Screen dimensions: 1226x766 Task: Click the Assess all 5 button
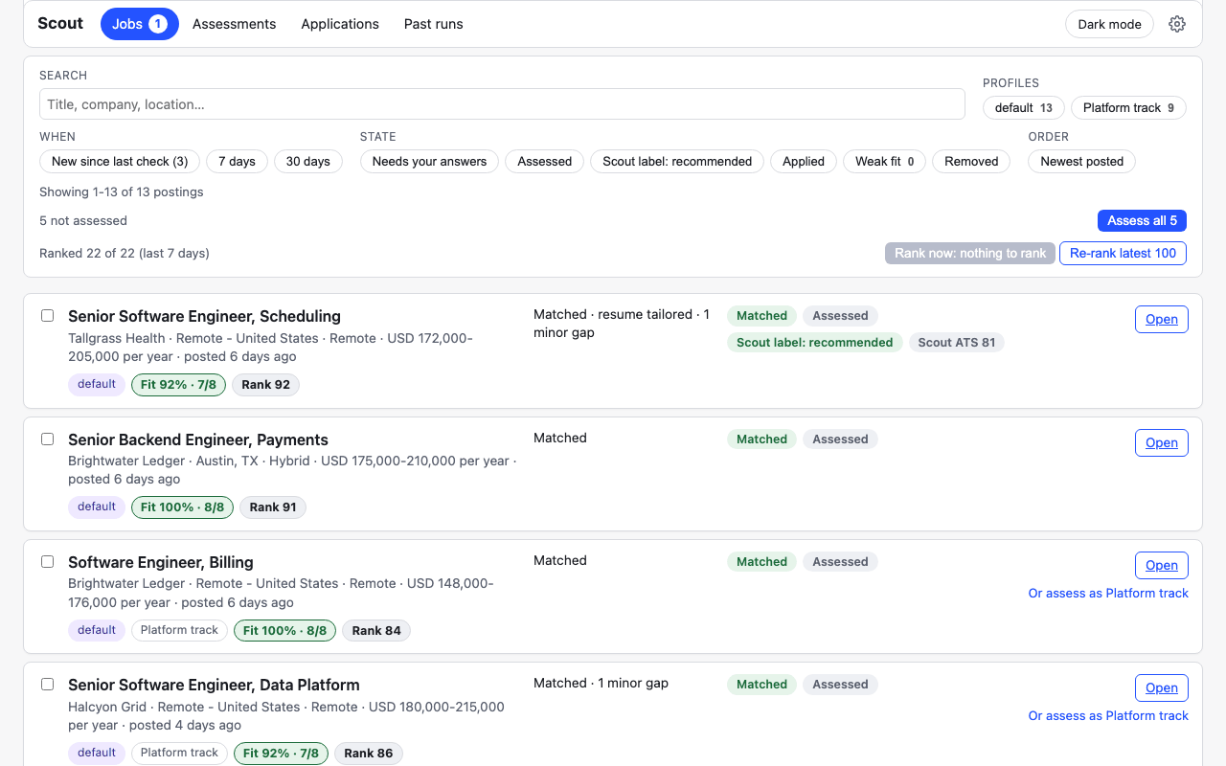1143,220
